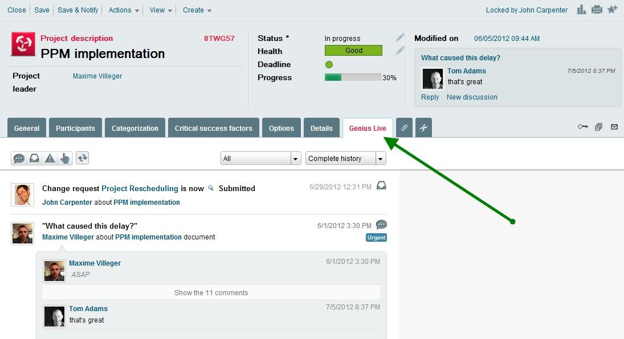This screenshot has width=624, height=339.
Task: Open the wrench tools tab
Action: (x=423, y=127)
